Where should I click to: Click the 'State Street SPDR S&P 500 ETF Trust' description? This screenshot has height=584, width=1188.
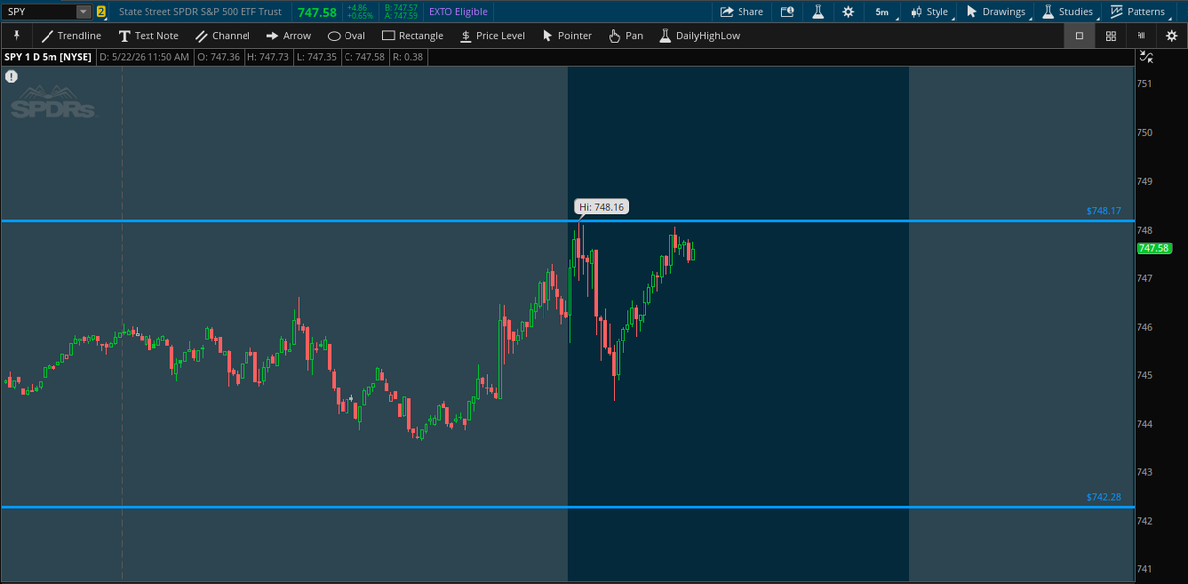click(200, 12)
